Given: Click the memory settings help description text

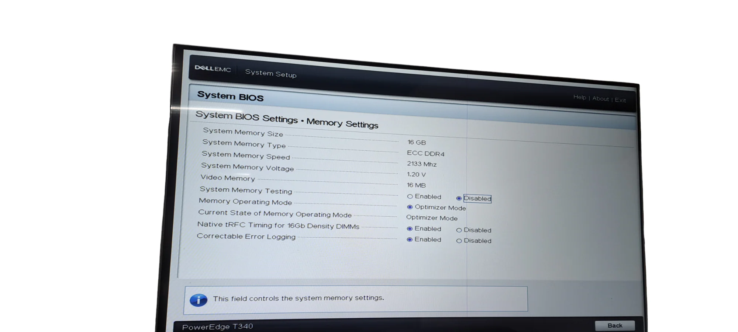Looking at the screenshot, I should [299, 298].
